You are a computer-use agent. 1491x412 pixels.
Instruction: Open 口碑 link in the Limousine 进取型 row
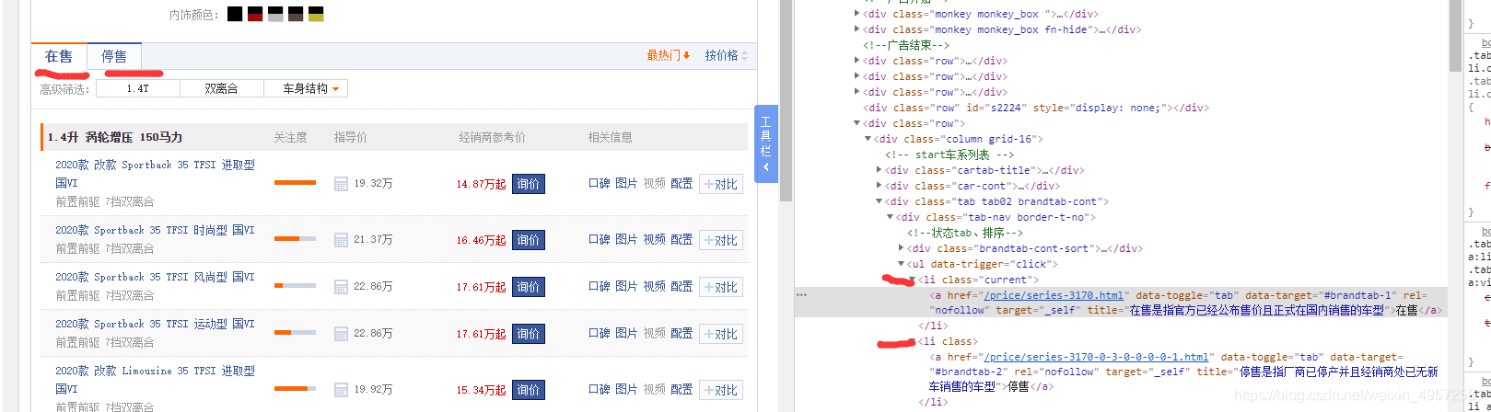tap(600, 388)
